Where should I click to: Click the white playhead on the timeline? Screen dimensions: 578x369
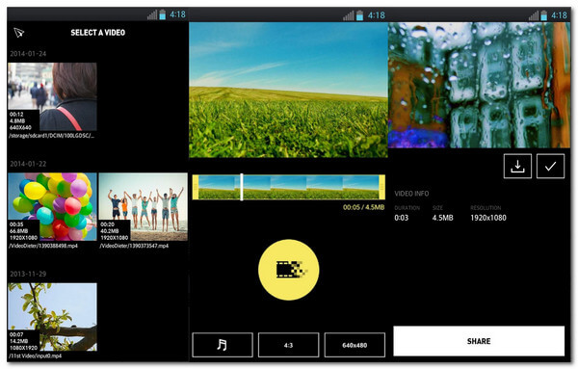click(242, 187)
